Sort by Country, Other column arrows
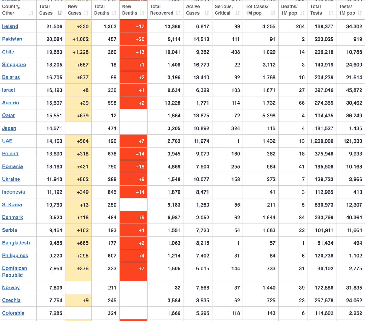 (x=31, y=13)
